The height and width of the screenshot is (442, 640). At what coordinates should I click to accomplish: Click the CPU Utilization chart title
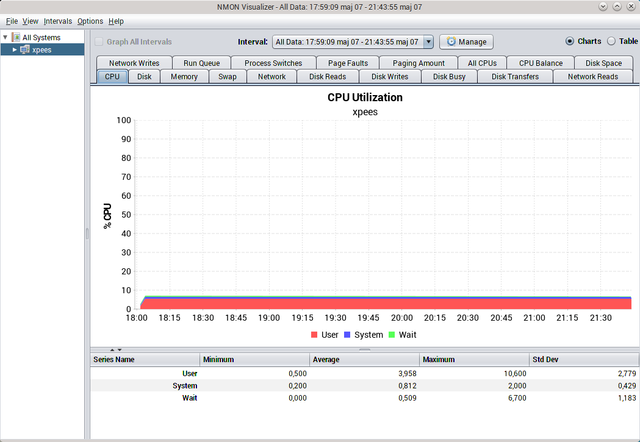click(x=365, y=97)
